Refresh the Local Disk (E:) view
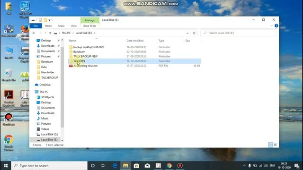Screen dimensions: 303x170 pyautogui.click(x=194, y=33)
